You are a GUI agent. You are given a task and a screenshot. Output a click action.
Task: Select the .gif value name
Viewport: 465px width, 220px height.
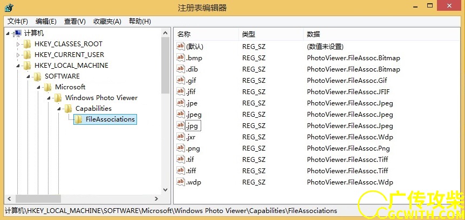192,81
